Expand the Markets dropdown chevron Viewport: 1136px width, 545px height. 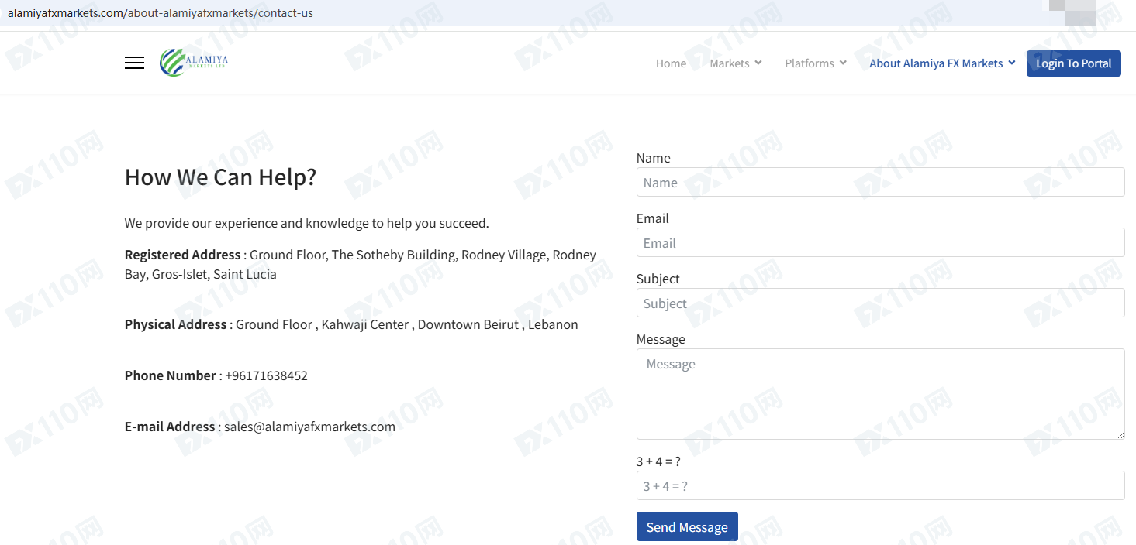pos(758,63)
